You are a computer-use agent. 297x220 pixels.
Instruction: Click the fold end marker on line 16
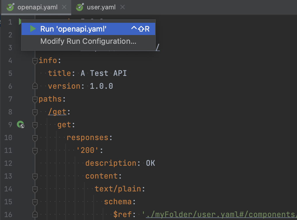pyautogui.click(x=35, y=214)
